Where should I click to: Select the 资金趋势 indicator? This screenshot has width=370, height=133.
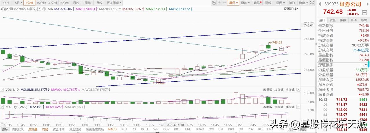76,129
